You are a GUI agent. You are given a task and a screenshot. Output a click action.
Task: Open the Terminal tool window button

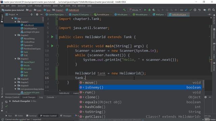[x=31, y=116]
